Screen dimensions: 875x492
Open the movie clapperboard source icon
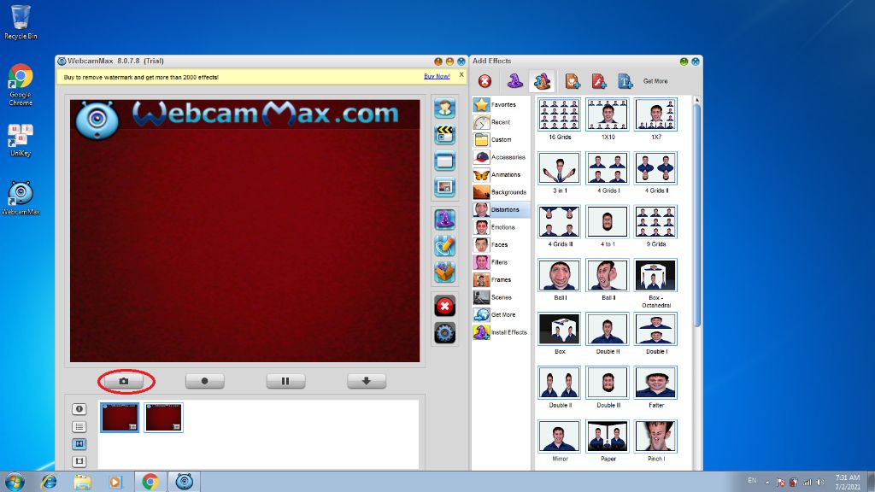444,134
